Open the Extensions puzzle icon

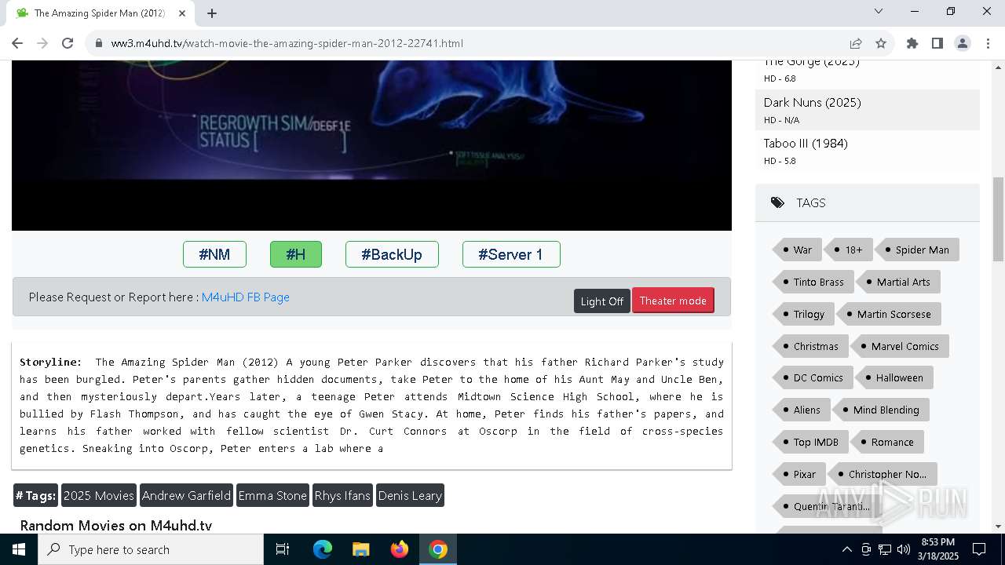coord(912,43)
